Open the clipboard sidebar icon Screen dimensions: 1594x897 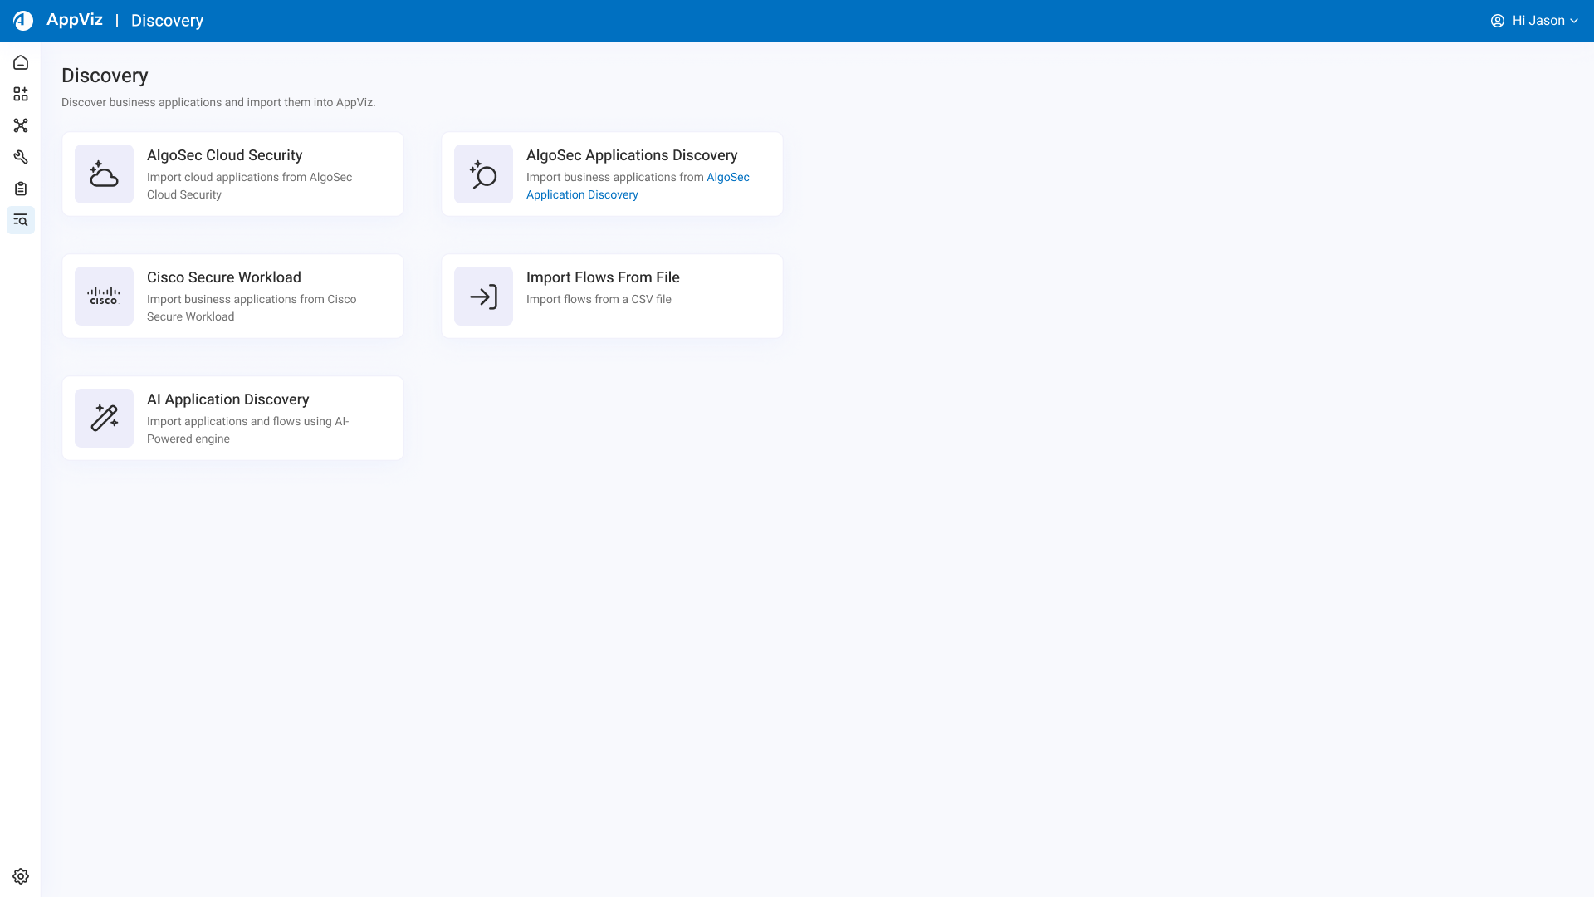pyautogui.click(x=21, y=189)
